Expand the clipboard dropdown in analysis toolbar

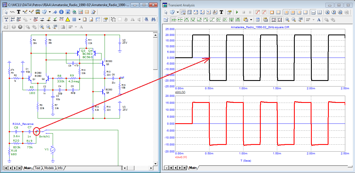[251, 20]
